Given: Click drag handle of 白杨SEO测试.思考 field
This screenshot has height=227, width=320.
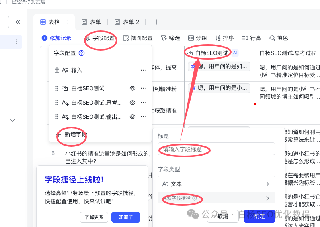Looking at the screenshot, I should pyautogui.click(x=57, y=103).
